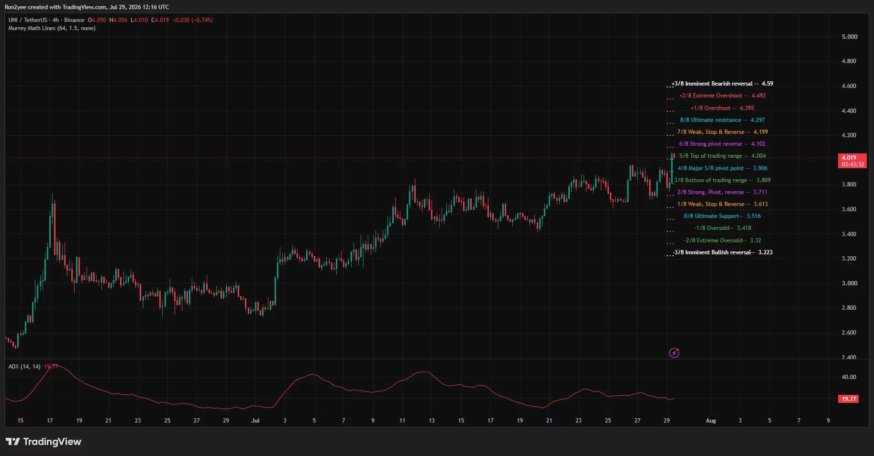
Task: Click the +2/8 Extreme Overshoot label
Action: [x=722, y=96]
